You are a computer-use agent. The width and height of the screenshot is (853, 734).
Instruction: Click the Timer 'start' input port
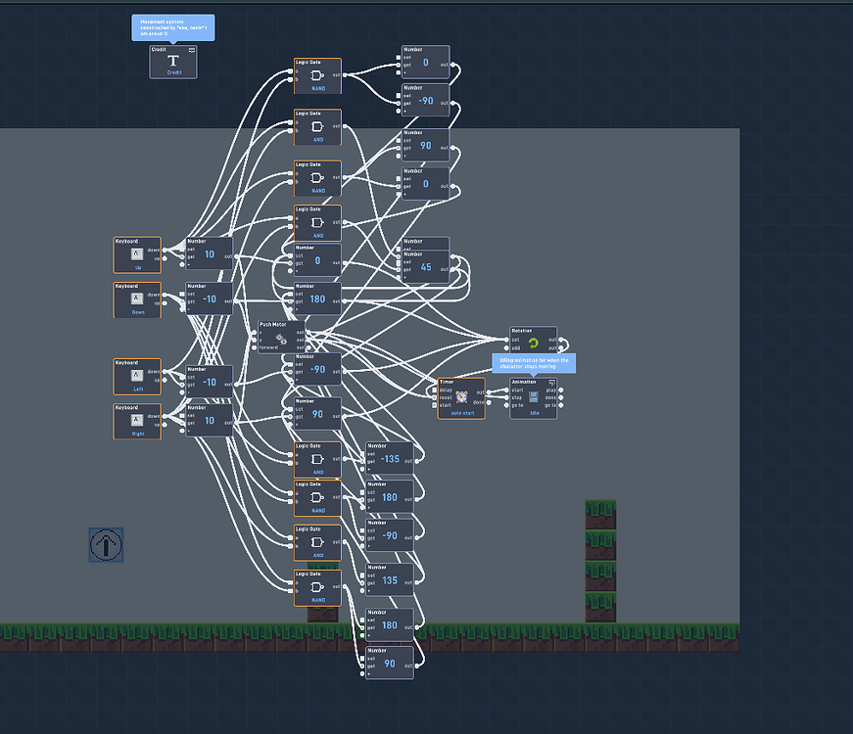coord(435,405)
